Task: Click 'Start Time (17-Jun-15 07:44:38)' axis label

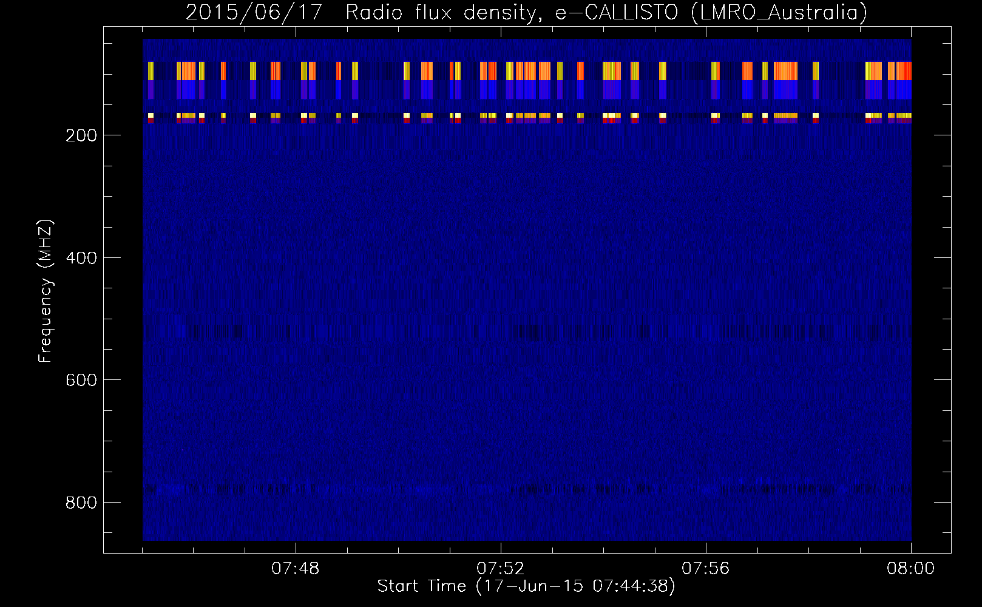Action: (526, 586)
